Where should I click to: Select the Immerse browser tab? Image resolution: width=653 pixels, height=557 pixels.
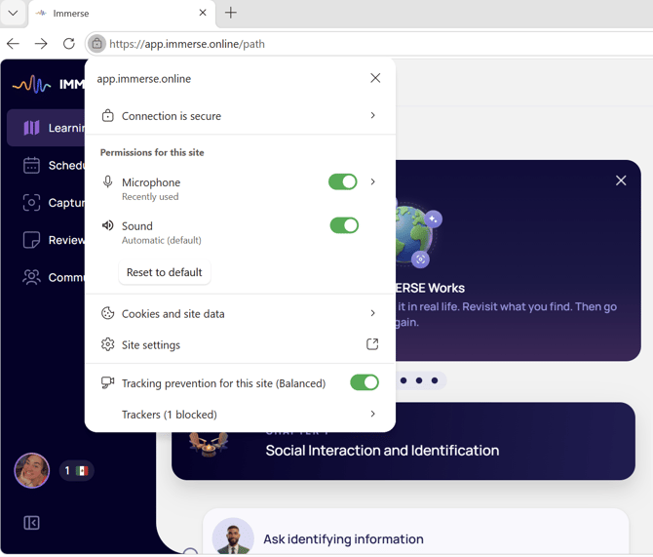pyautogui.click(x=121, y=14)
